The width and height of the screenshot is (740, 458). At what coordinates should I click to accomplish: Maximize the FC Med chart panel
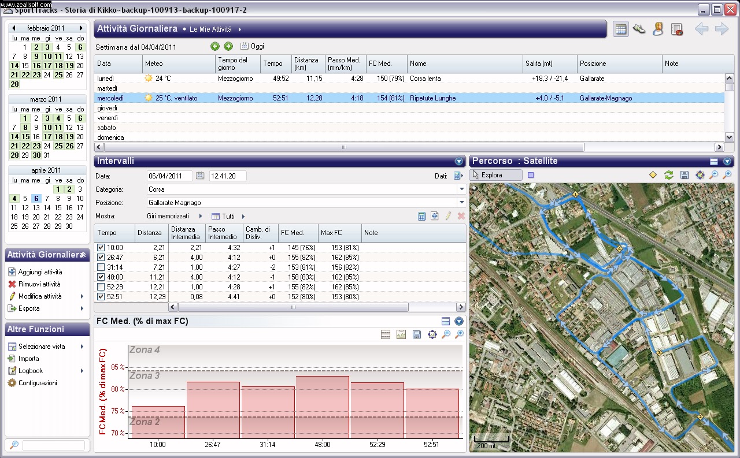[446, 321]
